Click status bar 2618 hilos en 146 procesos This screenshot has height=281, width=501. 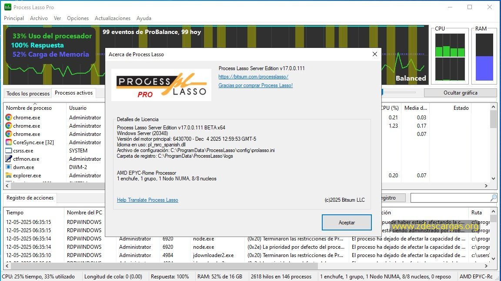click(x=281, y=277)
